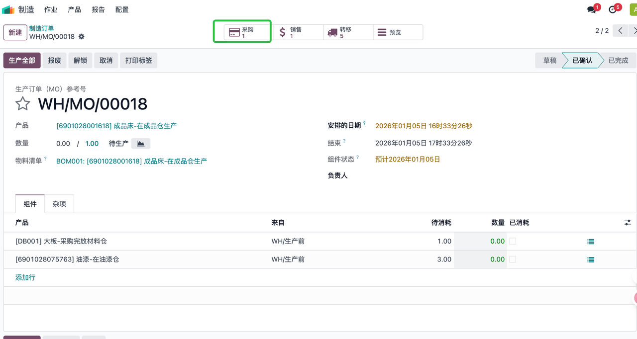Click the 取消 button
Viewport: 637px width, 339px height.
[106, 61]
